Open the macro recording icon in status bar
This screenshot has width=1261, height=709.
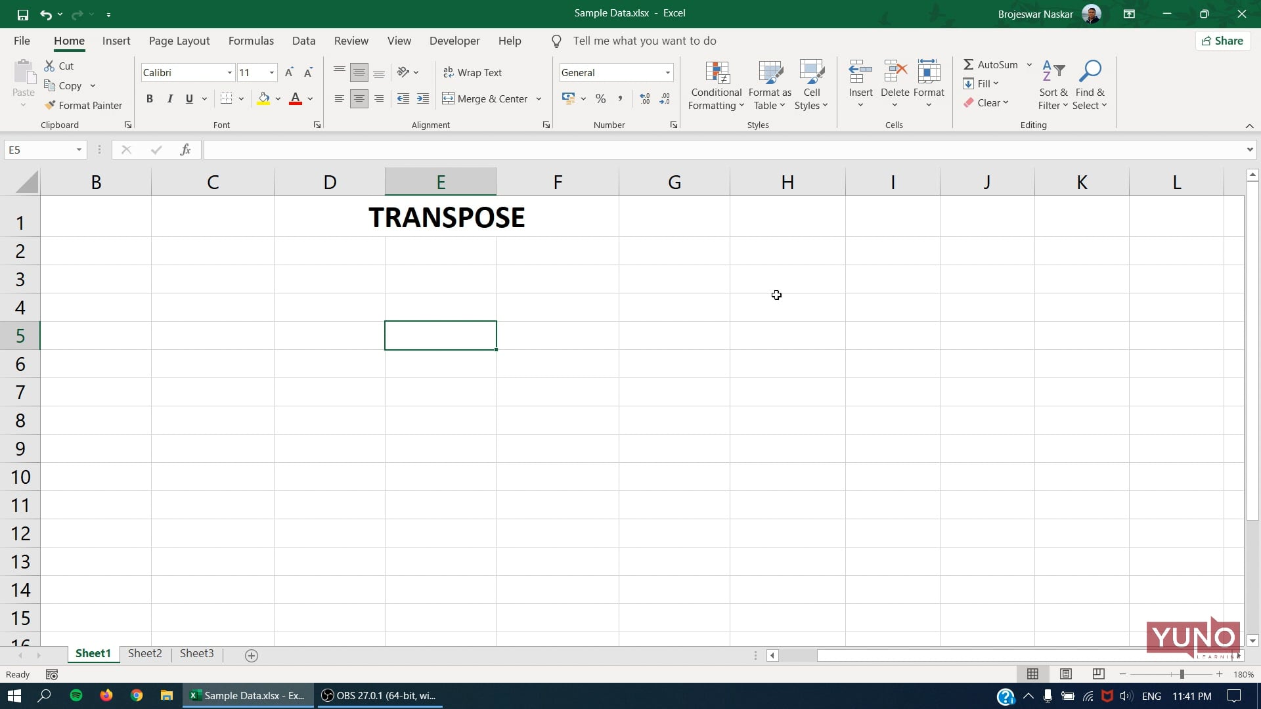(x=52, y=674)
